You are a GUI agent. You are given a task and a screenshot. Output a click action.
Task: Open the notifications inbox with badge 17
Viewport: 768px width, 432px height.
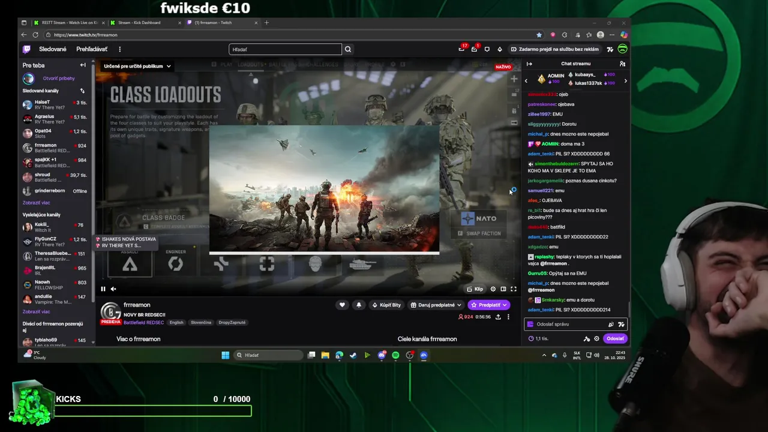(x=461, y=49)
